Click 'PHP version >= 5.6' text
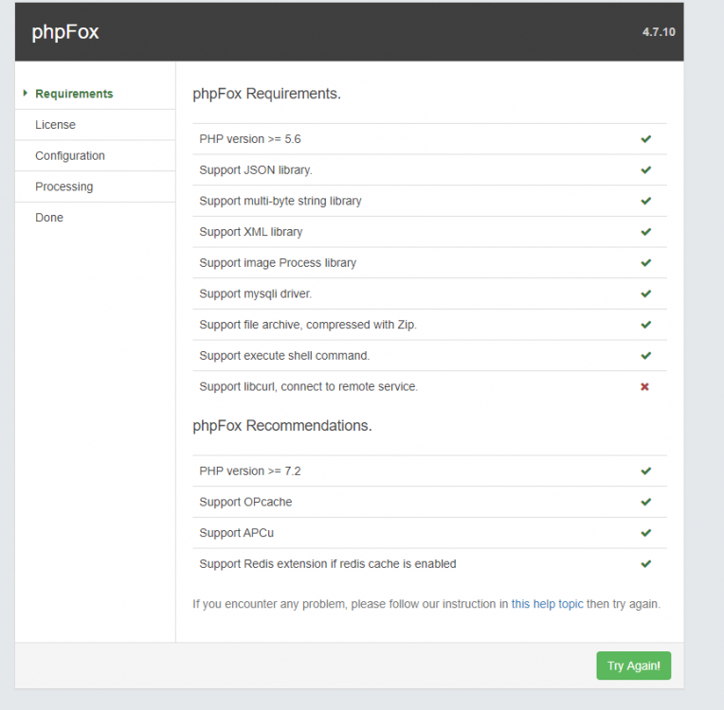Screen dimensions: 724x710 click(250, 139)
